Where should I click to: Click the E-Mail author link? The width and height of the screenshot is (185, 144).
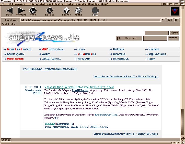[37, 93]
